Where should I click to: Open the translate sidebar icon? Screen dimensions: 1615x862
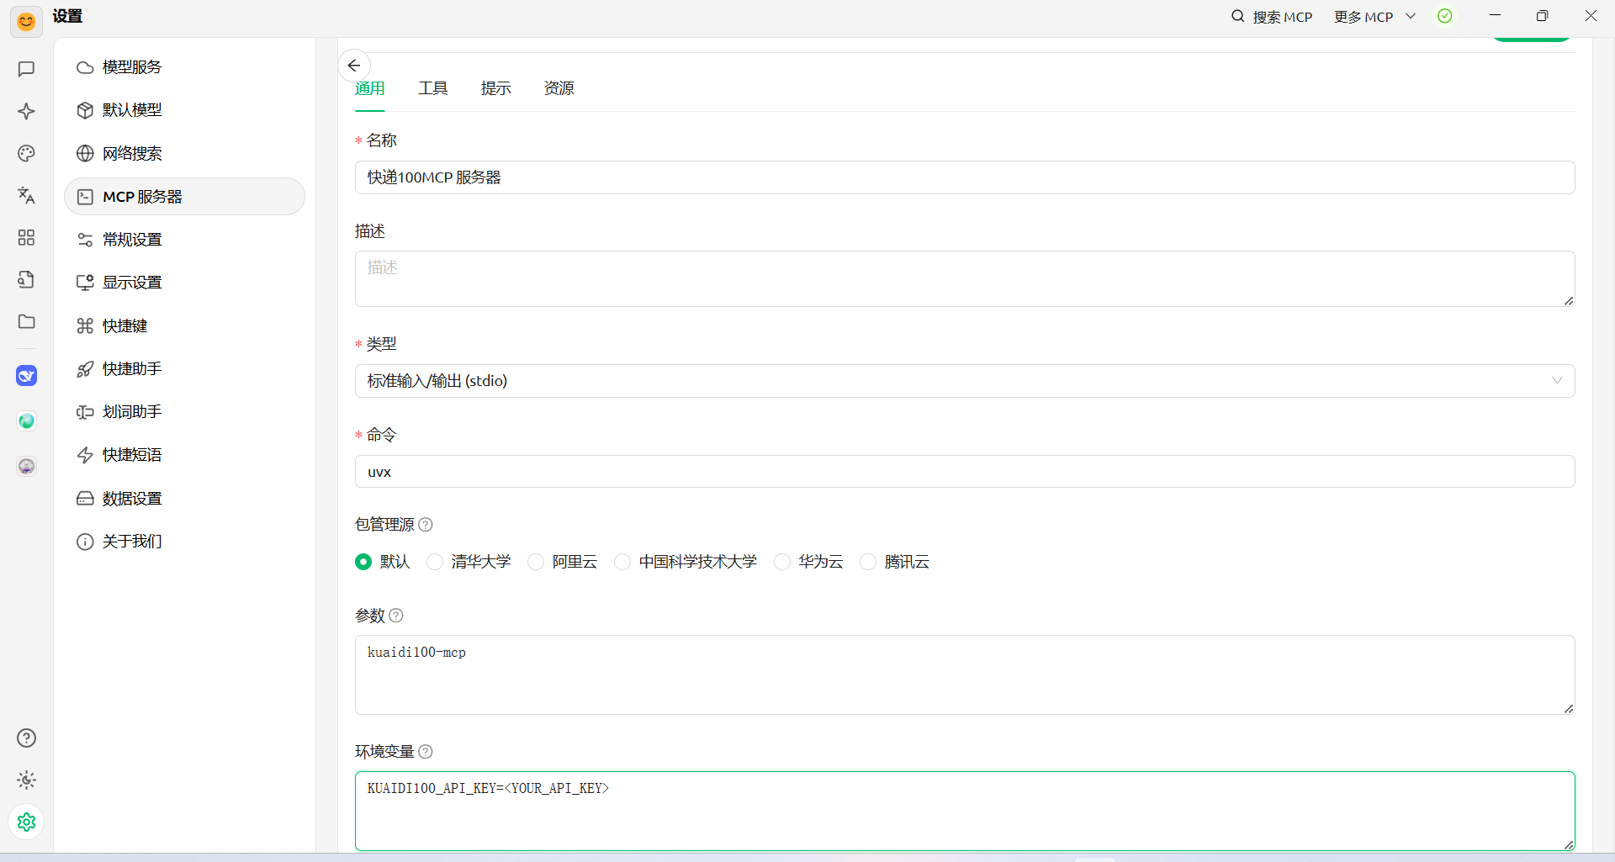[x=26, y=195]
